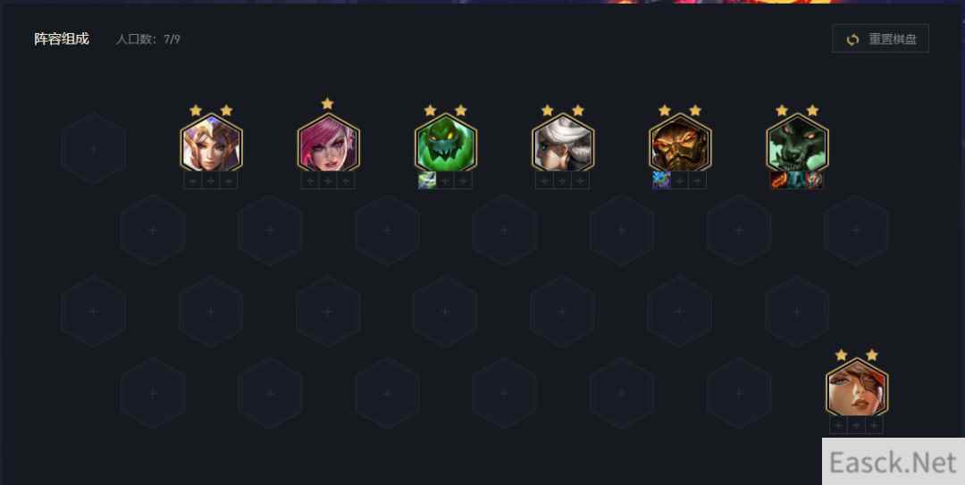This screenshot has height=485, width=965.
Task: Click the golden armored Illaoi champion
Action: pos(680,143)
